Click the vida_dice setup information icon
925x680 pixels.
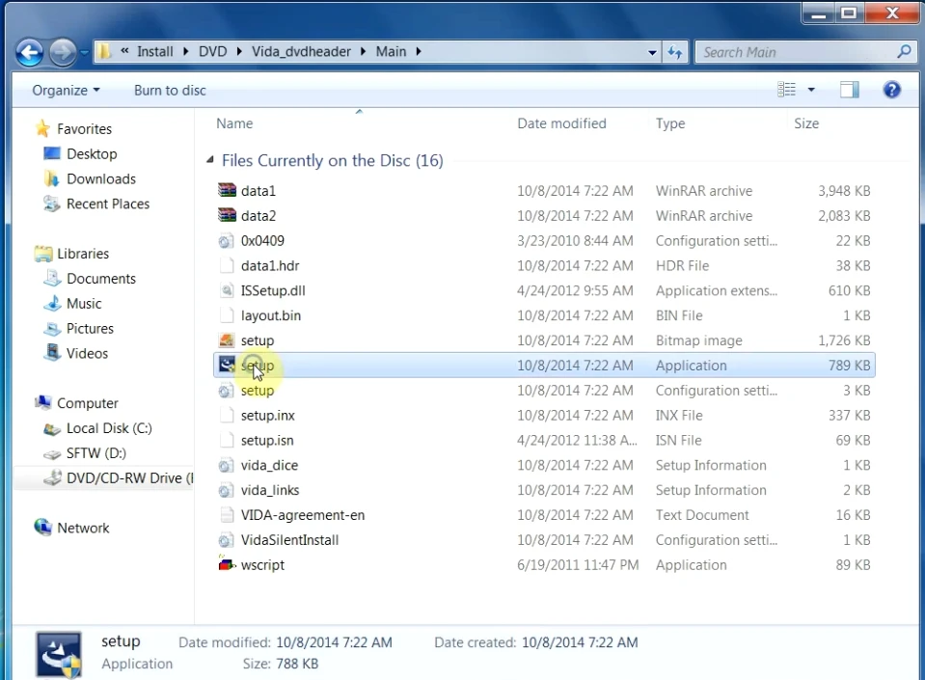226,465
